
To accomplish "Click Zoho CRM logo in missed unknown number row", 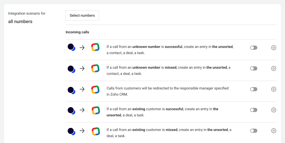I will pyautogui.click(x=95, y=68).
